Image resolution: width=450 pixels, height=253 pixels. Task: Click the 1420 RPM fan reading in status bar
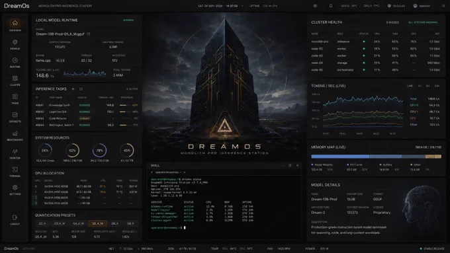(284, 248)
